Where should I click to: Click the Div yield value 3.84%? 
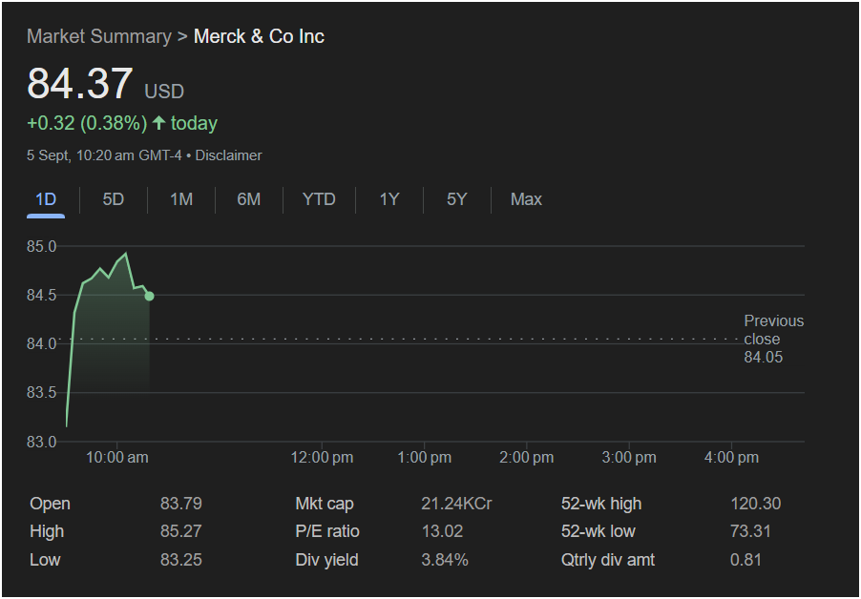click(445, 560)
